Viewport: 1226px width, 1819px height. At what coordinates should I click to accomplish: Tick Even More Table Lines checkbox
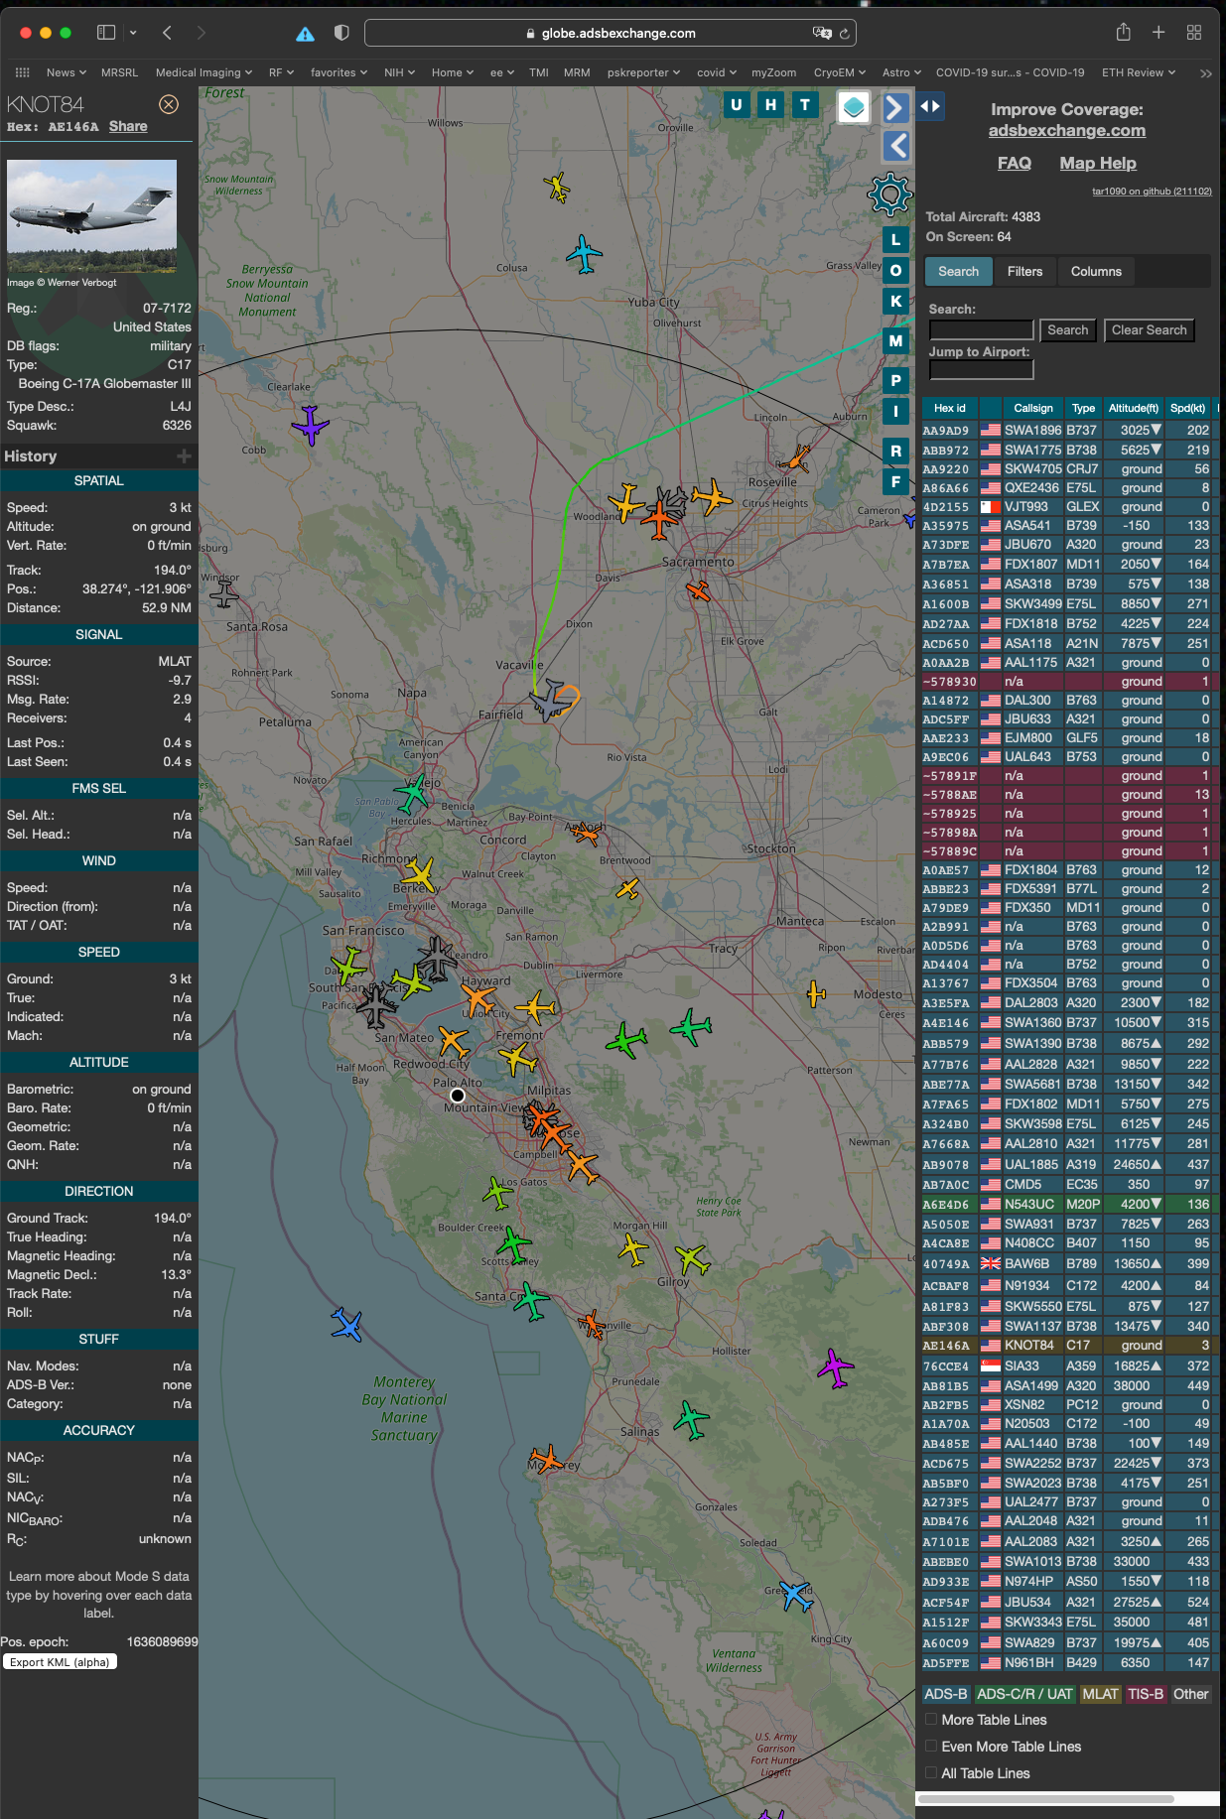[x=931, y=1746]
